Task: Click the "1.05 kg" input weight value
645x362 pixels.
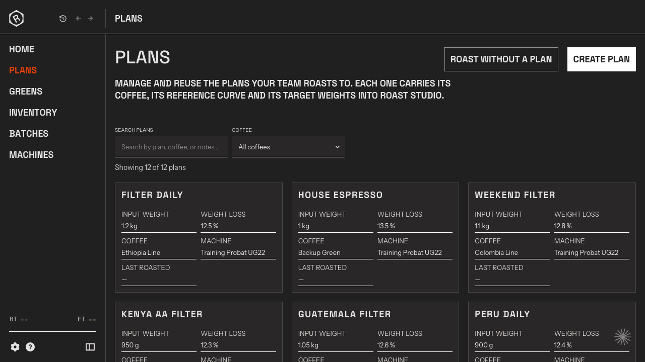Action: point(308,345)
